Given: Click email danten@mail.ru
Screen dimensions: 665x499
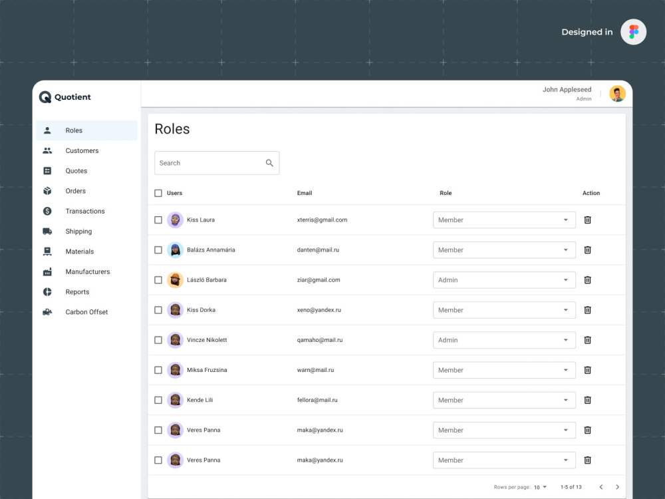Looking at the screenshot, I should tap(318, 250).
